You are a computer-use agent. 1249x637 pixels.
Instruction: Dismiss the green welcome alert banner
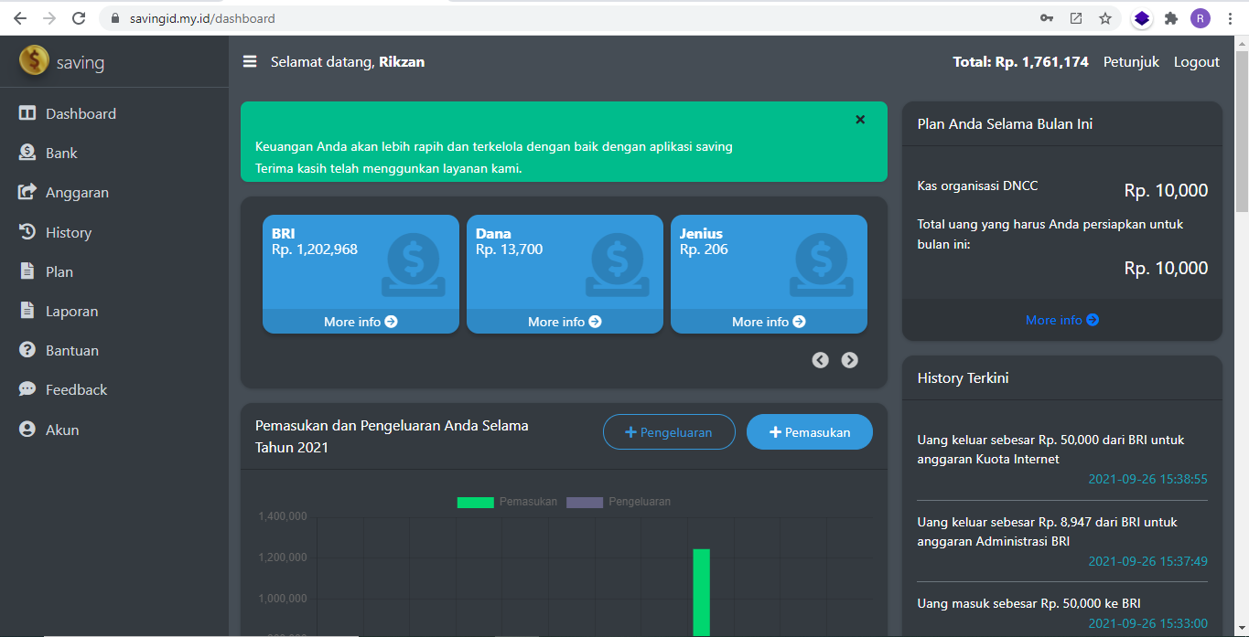860,120
